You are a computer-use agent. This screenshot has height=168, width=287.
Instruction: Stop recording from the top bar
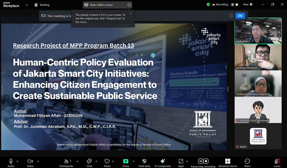point(237,4)
